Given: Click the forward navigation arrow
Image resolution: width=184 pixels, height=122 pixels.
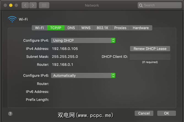Looking at the screenshot, I should [x=33, y=5].
